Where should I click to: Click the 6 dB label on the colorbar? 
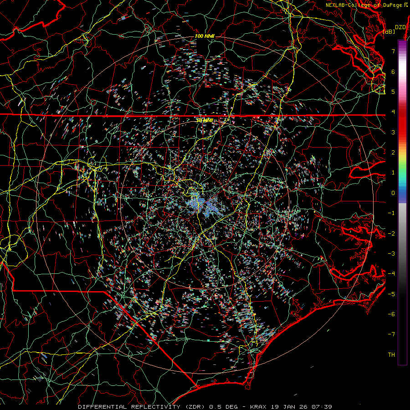click(393, 72)
